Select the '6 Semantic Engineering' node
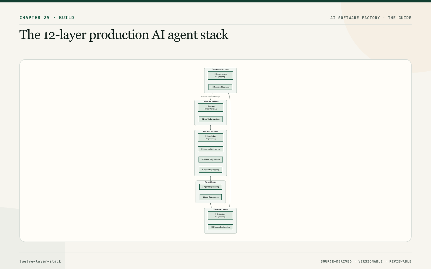 pyautogui.click(x=210, y=149)
